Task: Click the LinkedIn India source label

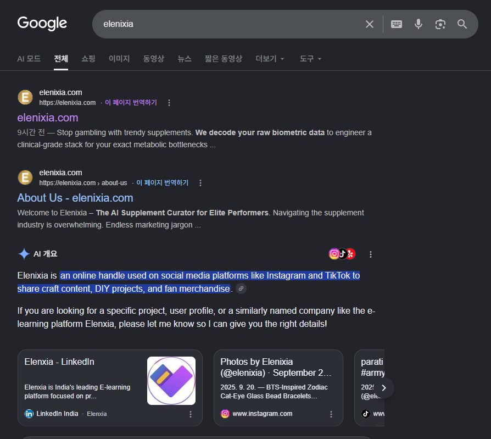Action: tap(57, 414)
